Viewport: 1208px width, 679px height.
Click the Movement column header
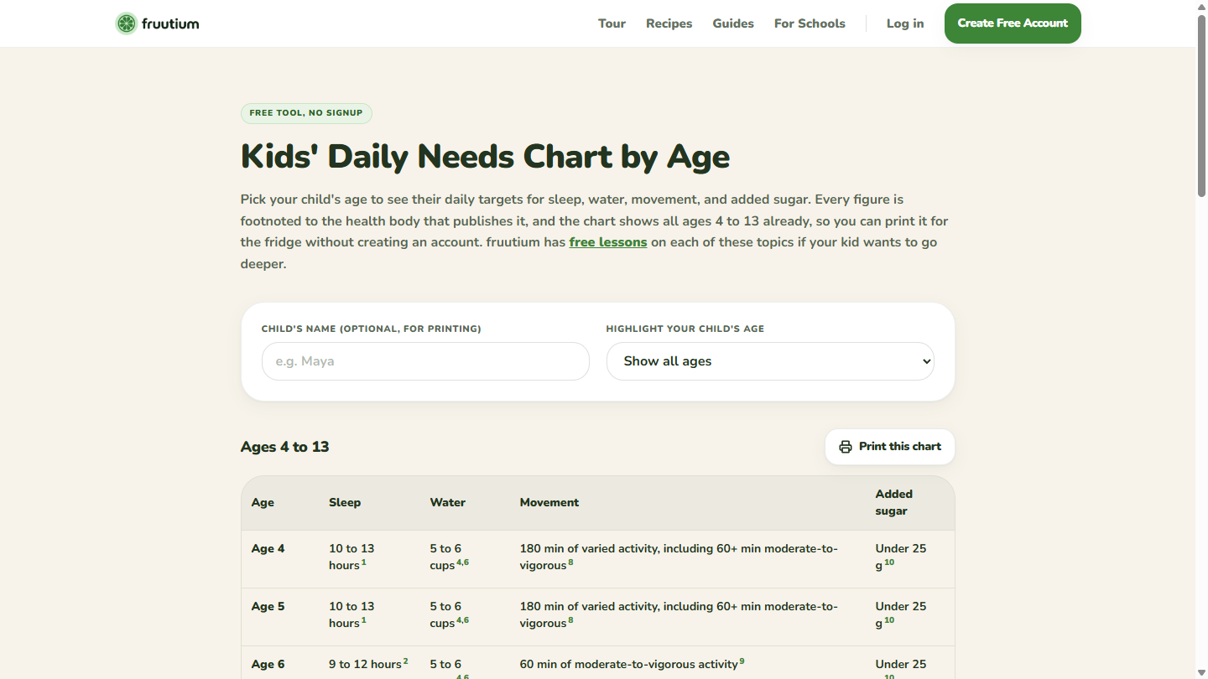click(549, 503)
